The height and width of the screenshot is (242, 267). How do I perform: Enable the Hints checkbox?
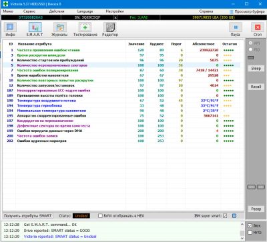(x=250, y=232)
